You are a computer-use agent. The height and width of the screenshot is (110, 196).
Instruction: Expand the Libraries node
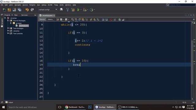tap(8, 31)
